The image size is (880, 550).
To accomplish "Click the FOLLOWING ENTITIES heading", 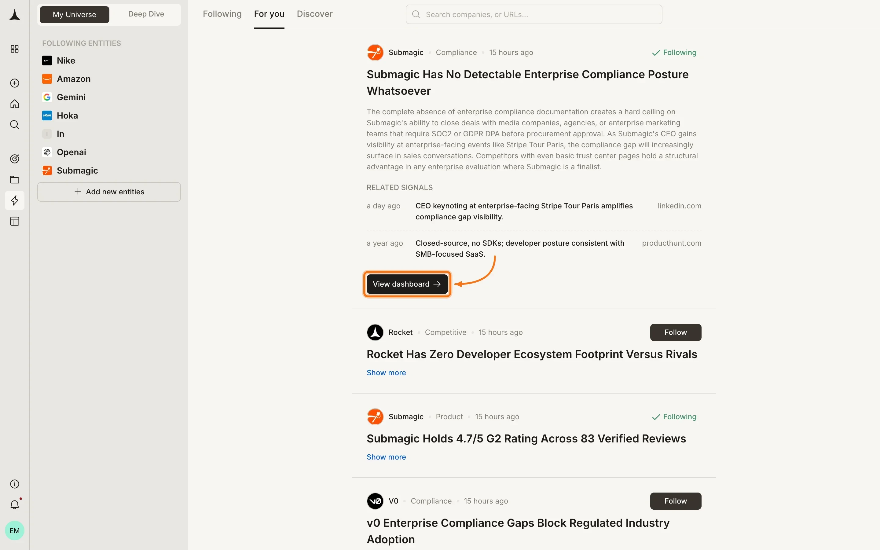I will (82, 43).
